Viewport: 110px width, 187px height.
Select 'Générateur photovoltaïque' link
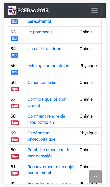pos(42,136)
